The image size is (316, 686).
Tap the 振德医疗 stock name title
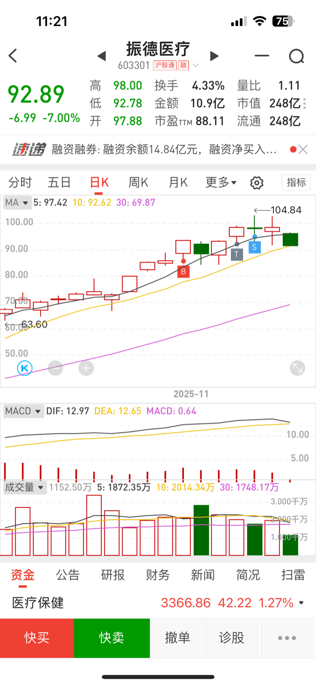pyautogui.click(x=158, y=49)
